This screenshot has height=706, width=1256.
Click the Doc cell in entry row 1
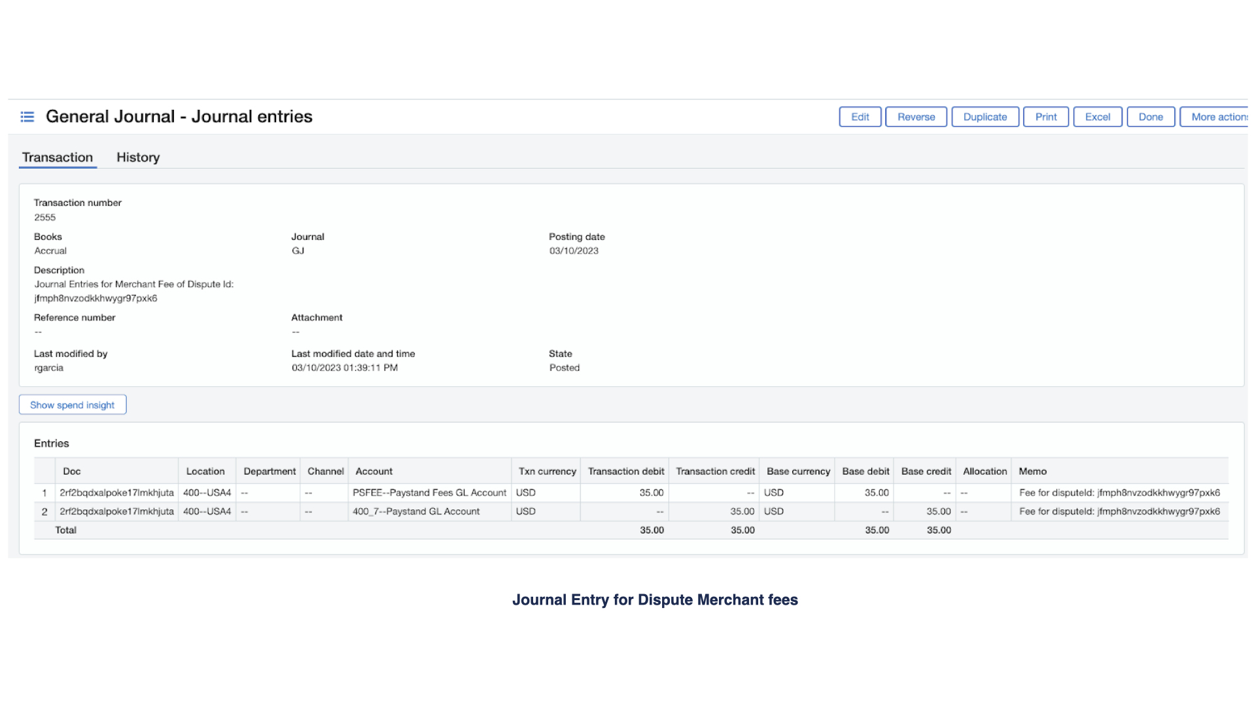point(116,493)
